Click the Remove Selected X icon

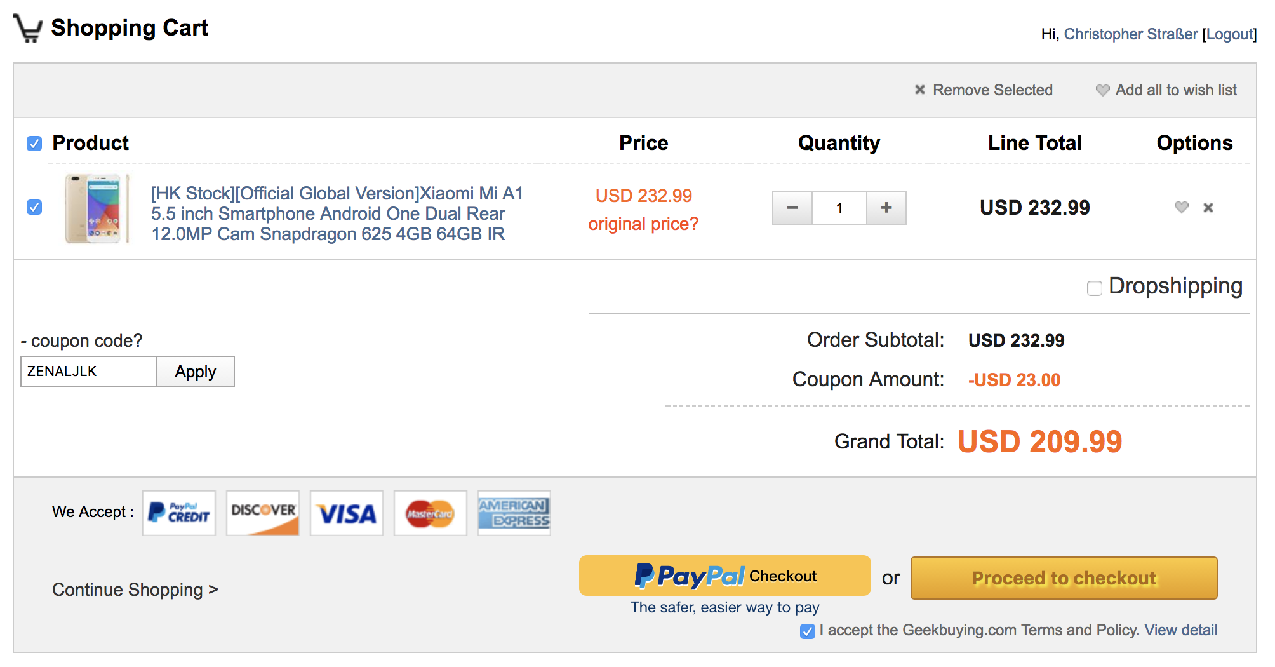[919, 90]
